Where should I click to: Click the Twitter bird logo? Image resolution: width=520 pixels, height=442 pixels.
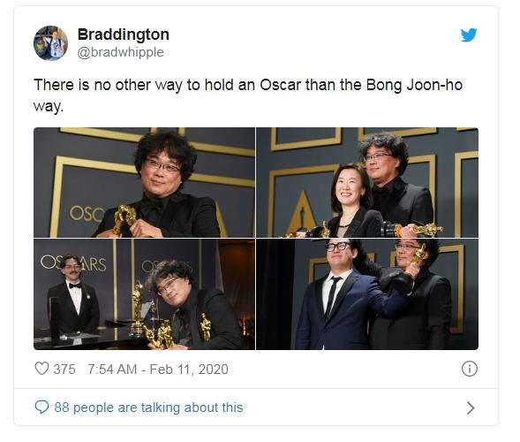[x=469, y=34]
